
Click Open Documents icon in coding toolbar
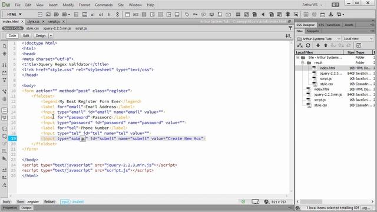(4, 46)
